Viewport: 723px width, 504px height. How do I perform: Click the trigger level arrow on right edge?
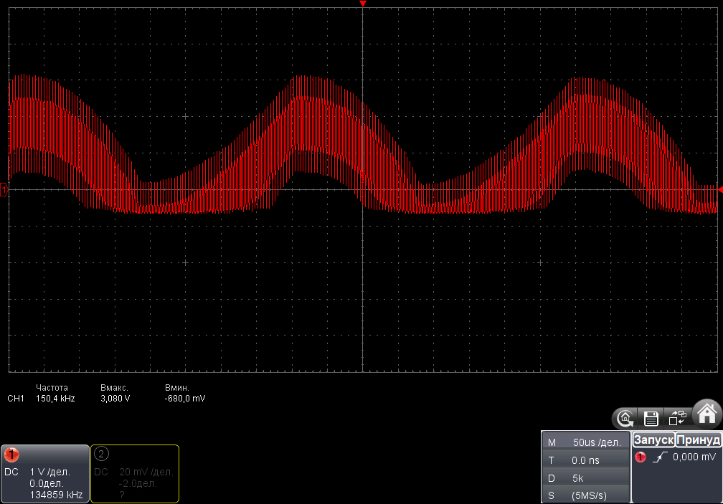click(719, 189)
